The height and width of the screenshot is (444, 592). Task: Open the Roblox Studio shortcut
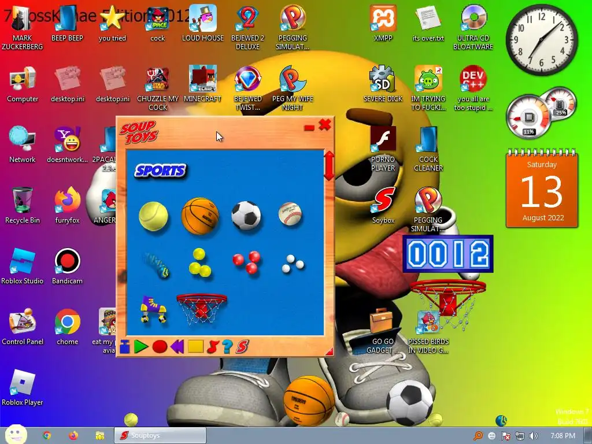click(23, 267)
